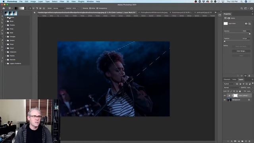254x143 pixels.
Task: Click the Color Range button
Action: (241, 51)
